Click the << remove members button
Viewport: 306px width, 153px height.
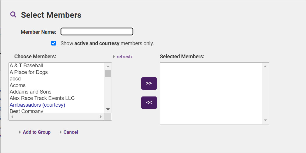(x=149, y=103)
